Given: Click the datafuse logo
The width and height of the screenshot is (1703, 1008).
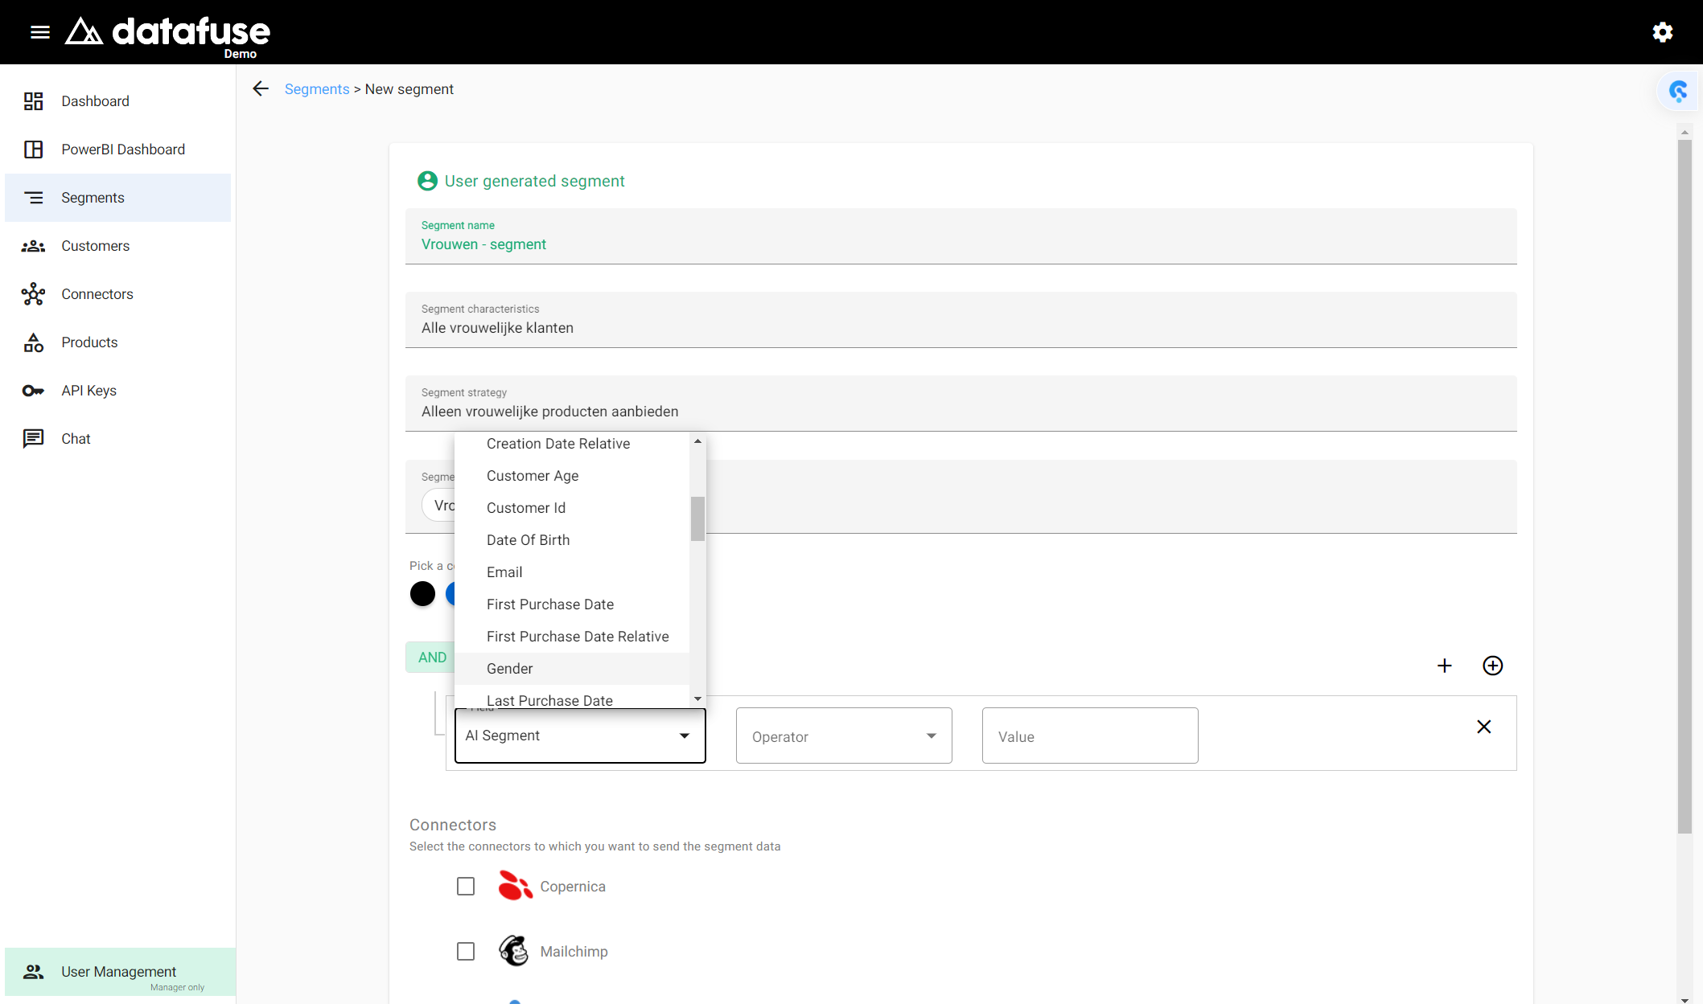Looking at the screenshot, I should (167, 34).
